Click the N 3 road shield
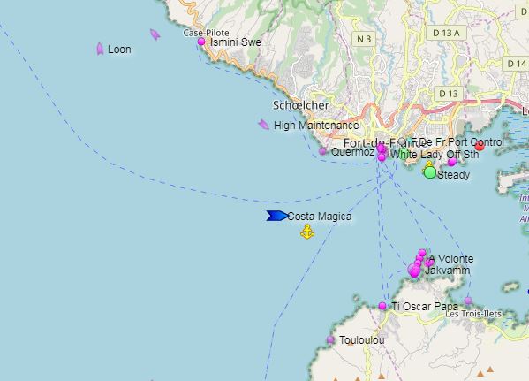This screenshot has height=381, width=529. (x=364, y=39)
